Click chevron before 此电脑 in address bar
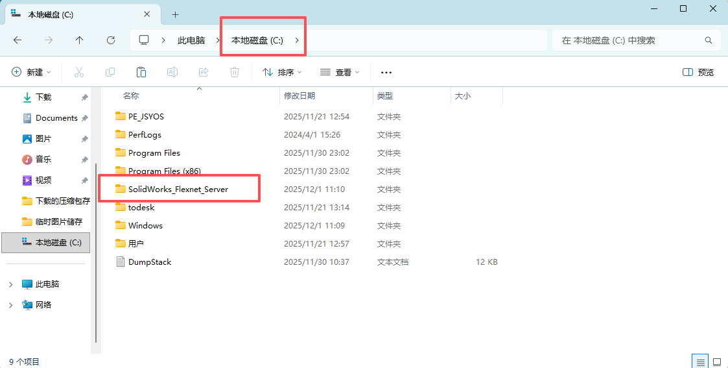This screenshot has height=368, width=728. coord(163,40)
